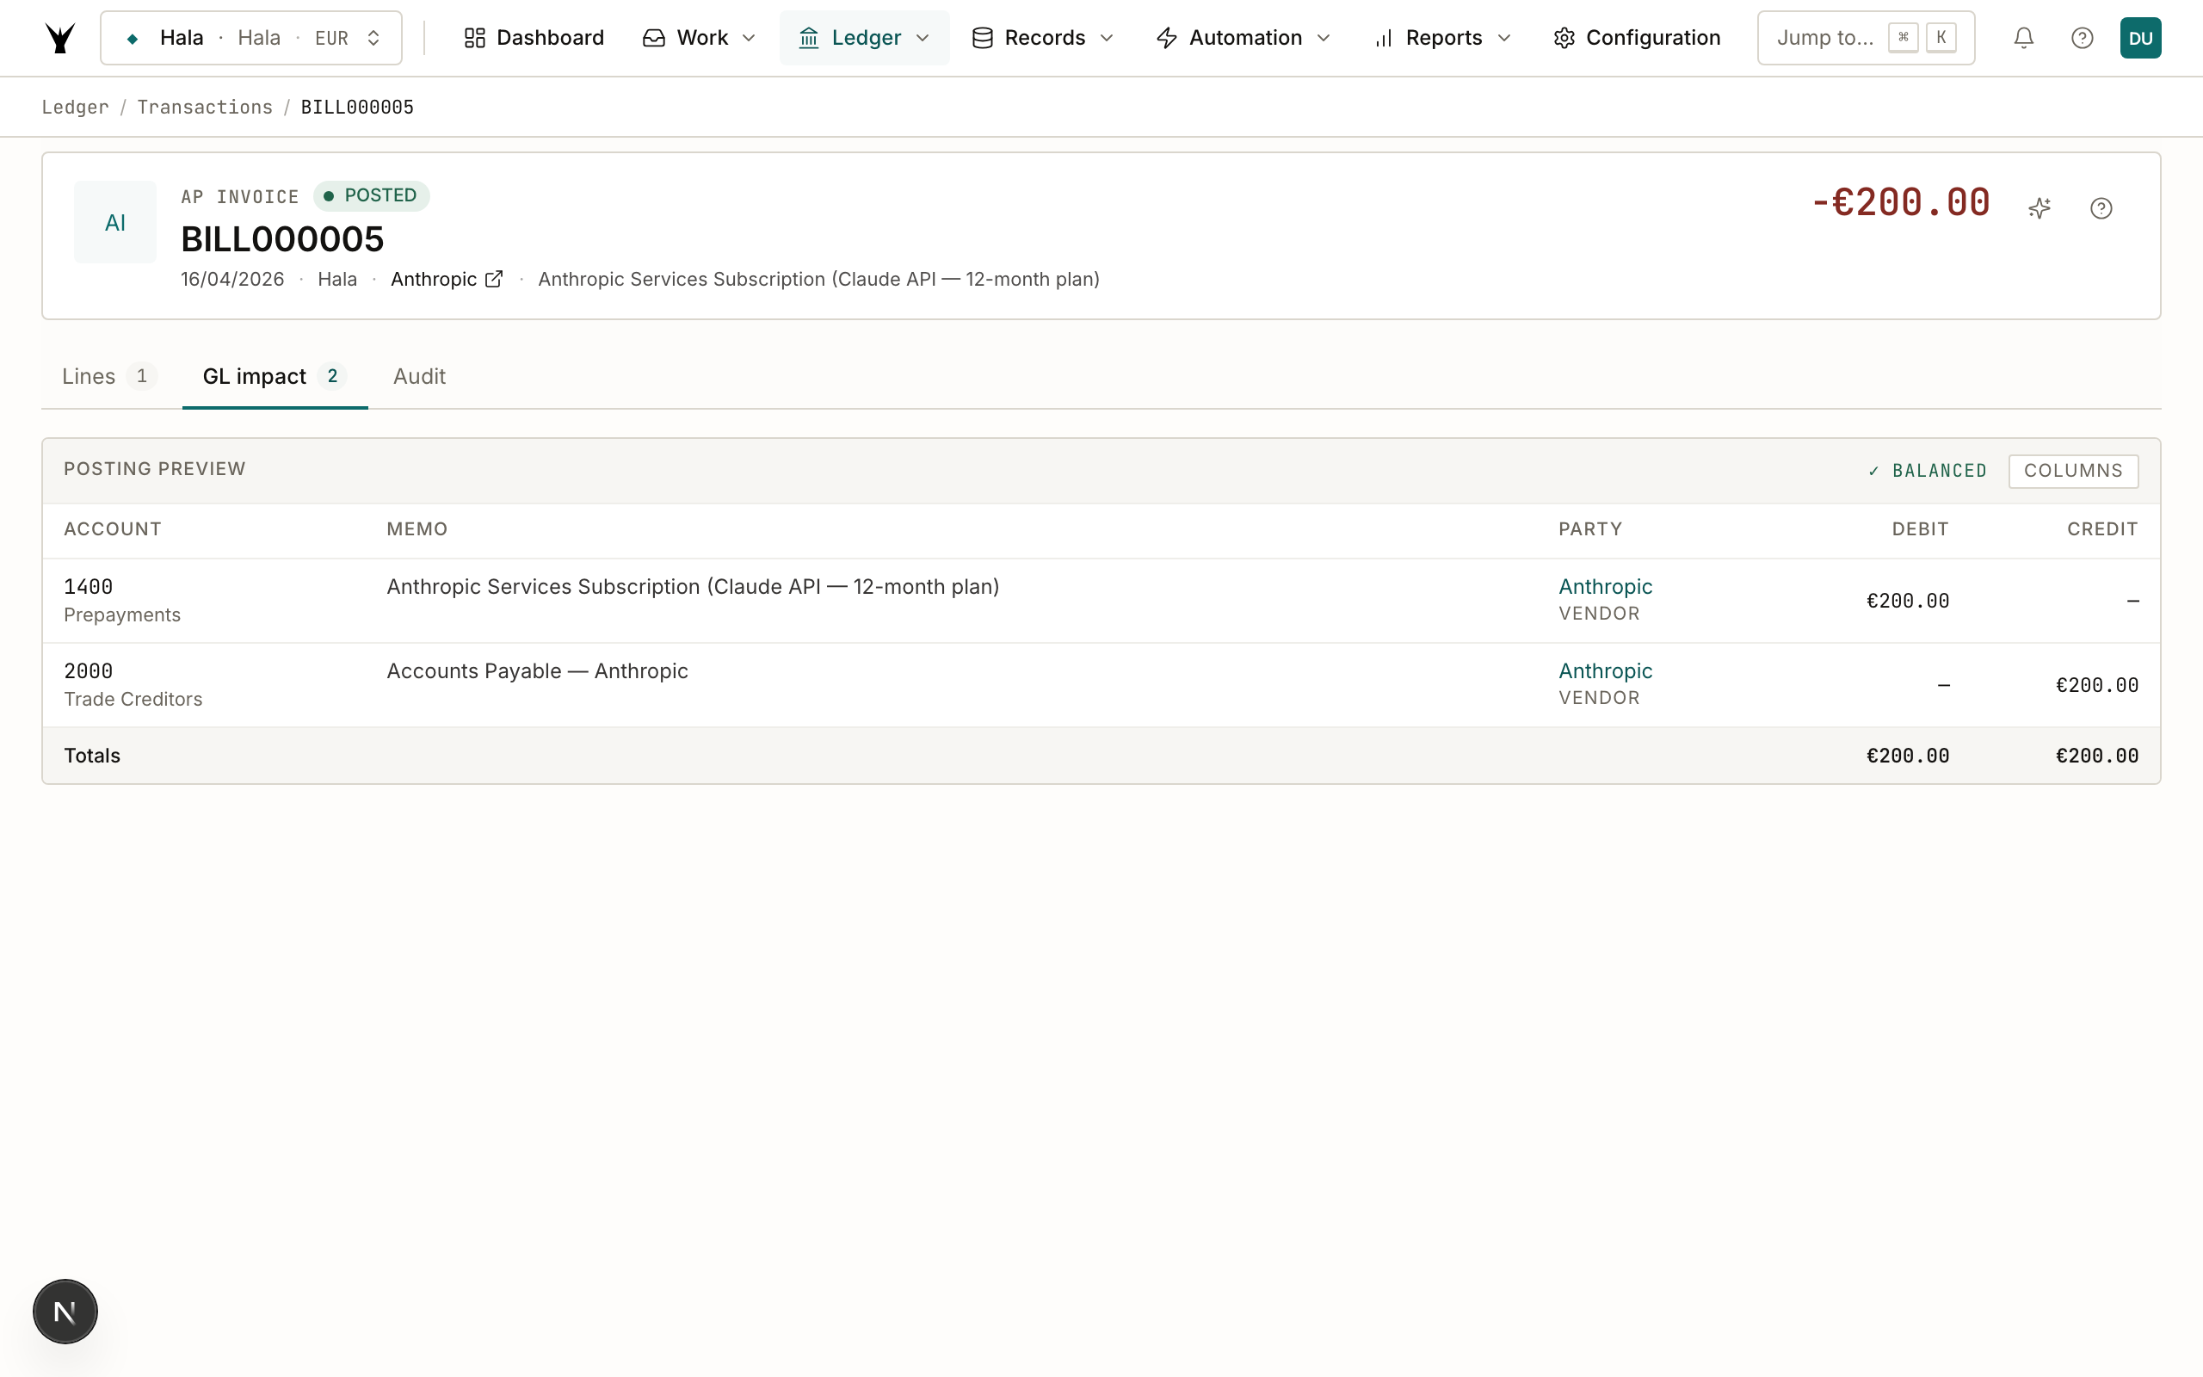This screenshot has height=1377, width=2203.
Task: Go to Dashboard
Action: 534,38
